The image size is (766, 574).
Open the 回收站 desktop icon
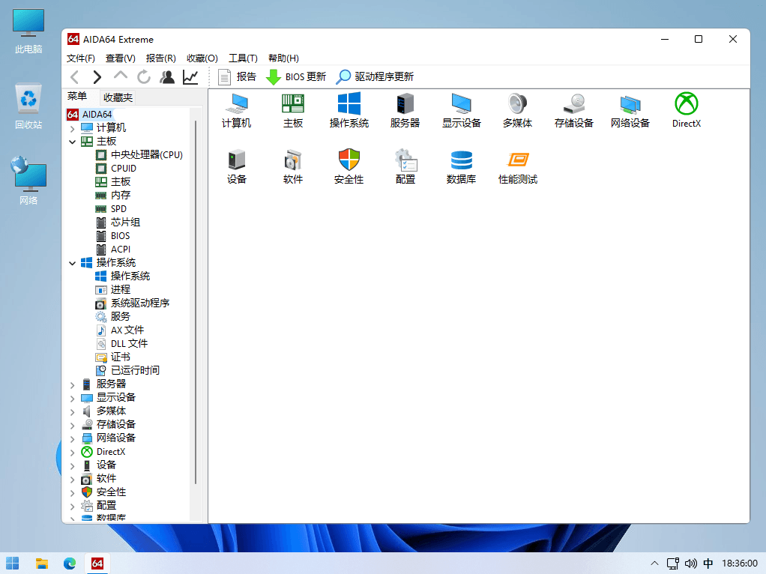[x=28, y=106]
